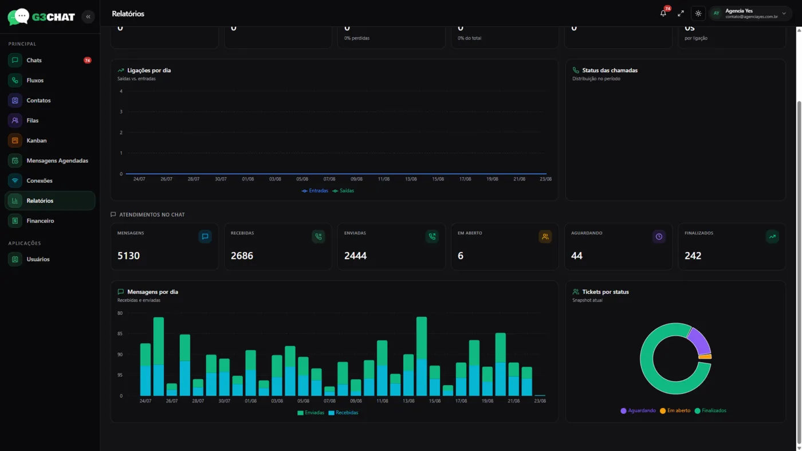Click the Conexões wifi icon

coord(15,181)
